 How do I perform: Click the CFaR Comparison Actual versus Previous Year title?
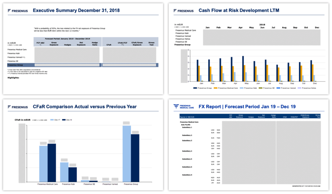85,107
